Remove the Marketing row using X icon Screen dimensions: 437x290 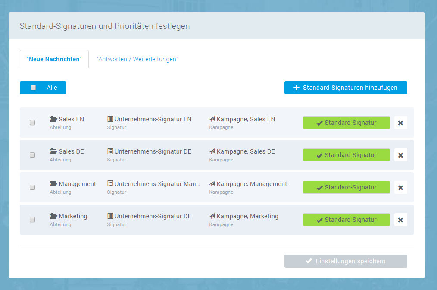click(x=400, y=220)
